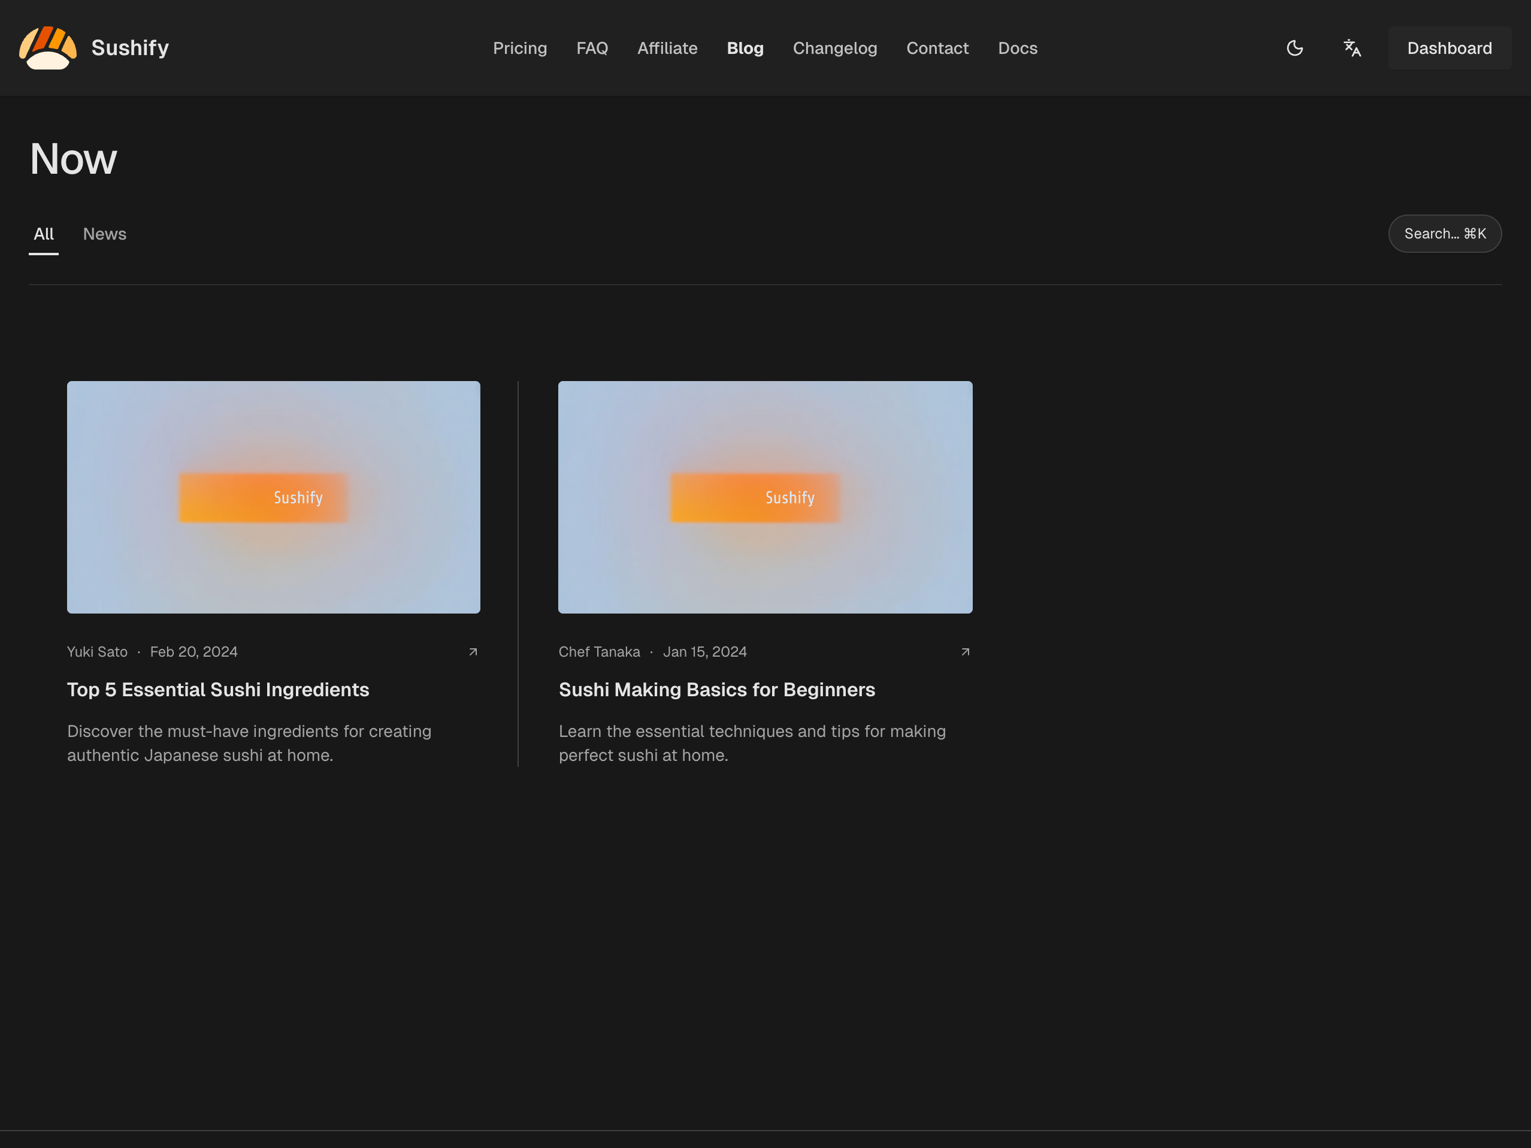
Task: Select the All filter tab
Action: (44, 234)
